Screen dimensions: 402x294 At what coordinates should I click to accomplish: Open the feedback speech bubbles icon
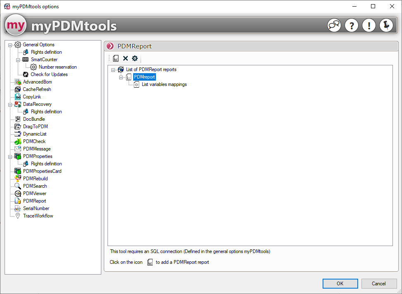tap(334, 26)
